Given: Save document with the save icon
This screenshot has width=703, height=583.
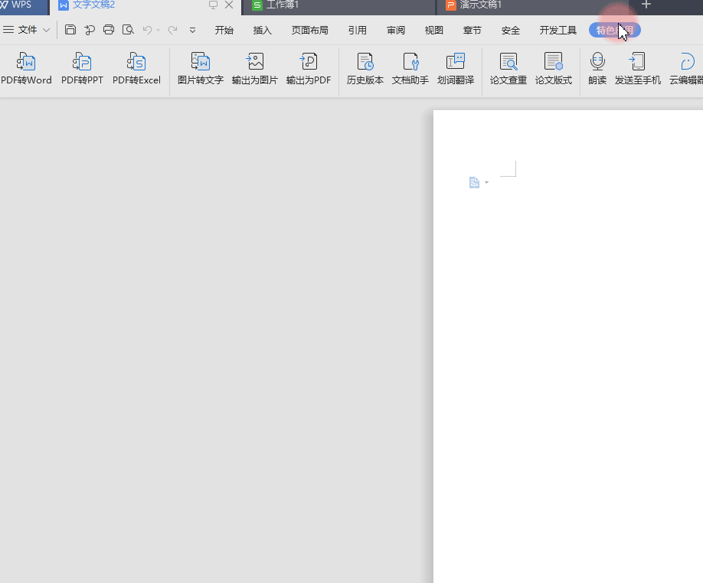Looking at the screenshot, I should pyautogui.click(x=70, y=30).
